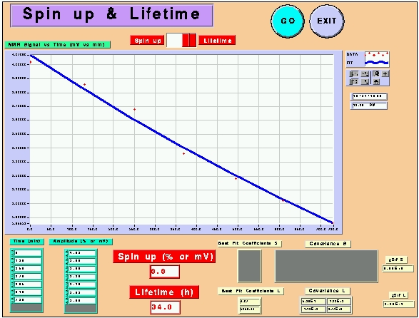Viewport: 419px width, 318px height.
Task: Click the FIT plot legend blue line
Action: (x=377, y=63)
